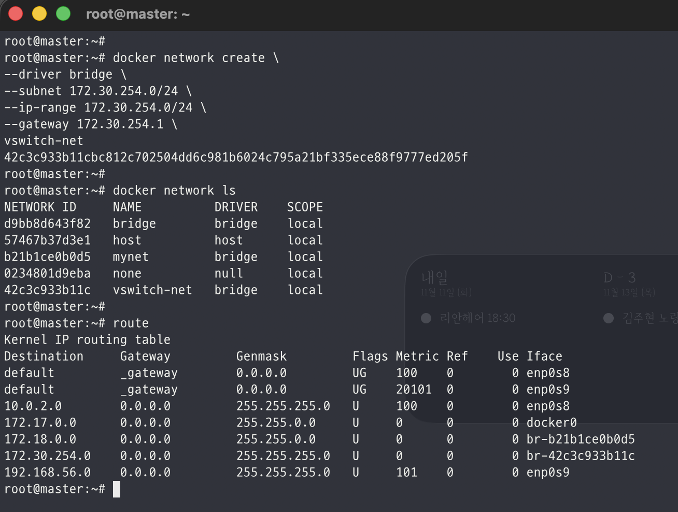This screenshot has width=678, height=512.
Task: Click destination '172.18.0.0'
Action: 40,439
